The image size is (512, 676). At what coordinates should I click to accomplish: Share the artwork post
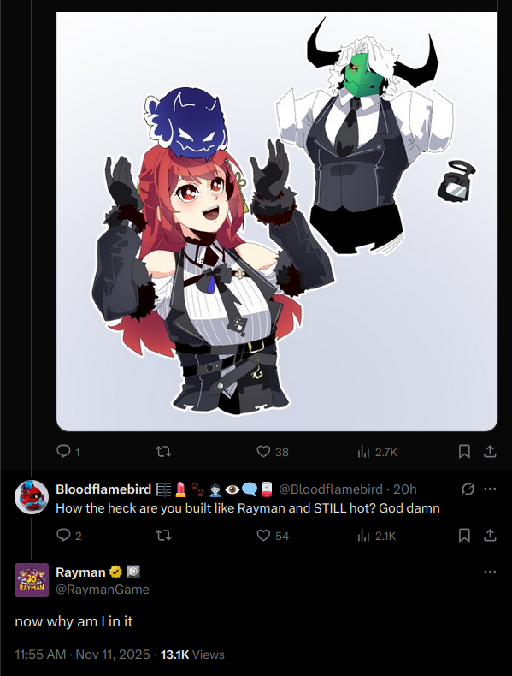[x=490, y=452]
